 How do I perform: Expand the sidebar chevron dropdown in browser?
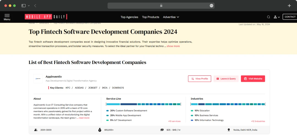[x=29, y=6]
